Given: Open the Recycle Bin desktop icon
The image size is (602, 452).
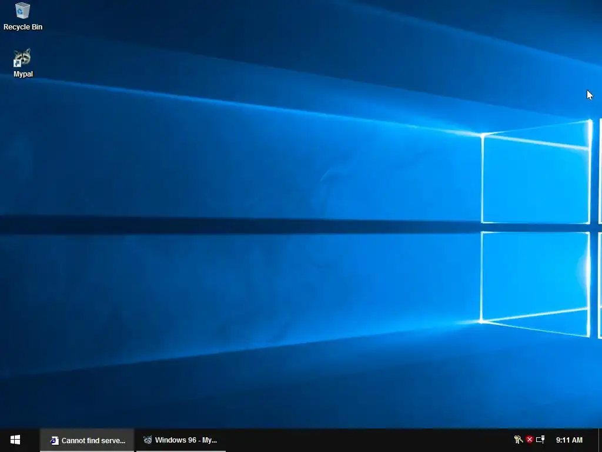Looking at the screenshot, I should [23, 11].
